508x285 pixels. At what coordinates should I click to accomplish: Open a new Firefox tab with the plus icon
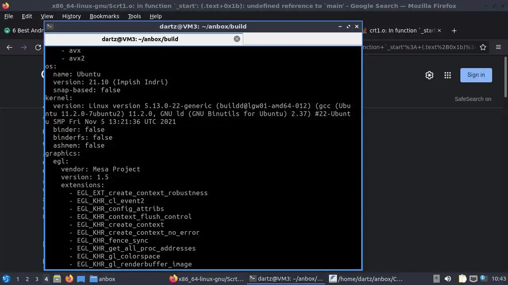point(454,30)
